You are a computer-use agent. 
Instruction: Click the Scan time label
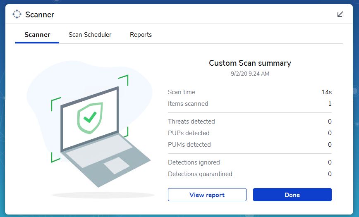point(182,92)
